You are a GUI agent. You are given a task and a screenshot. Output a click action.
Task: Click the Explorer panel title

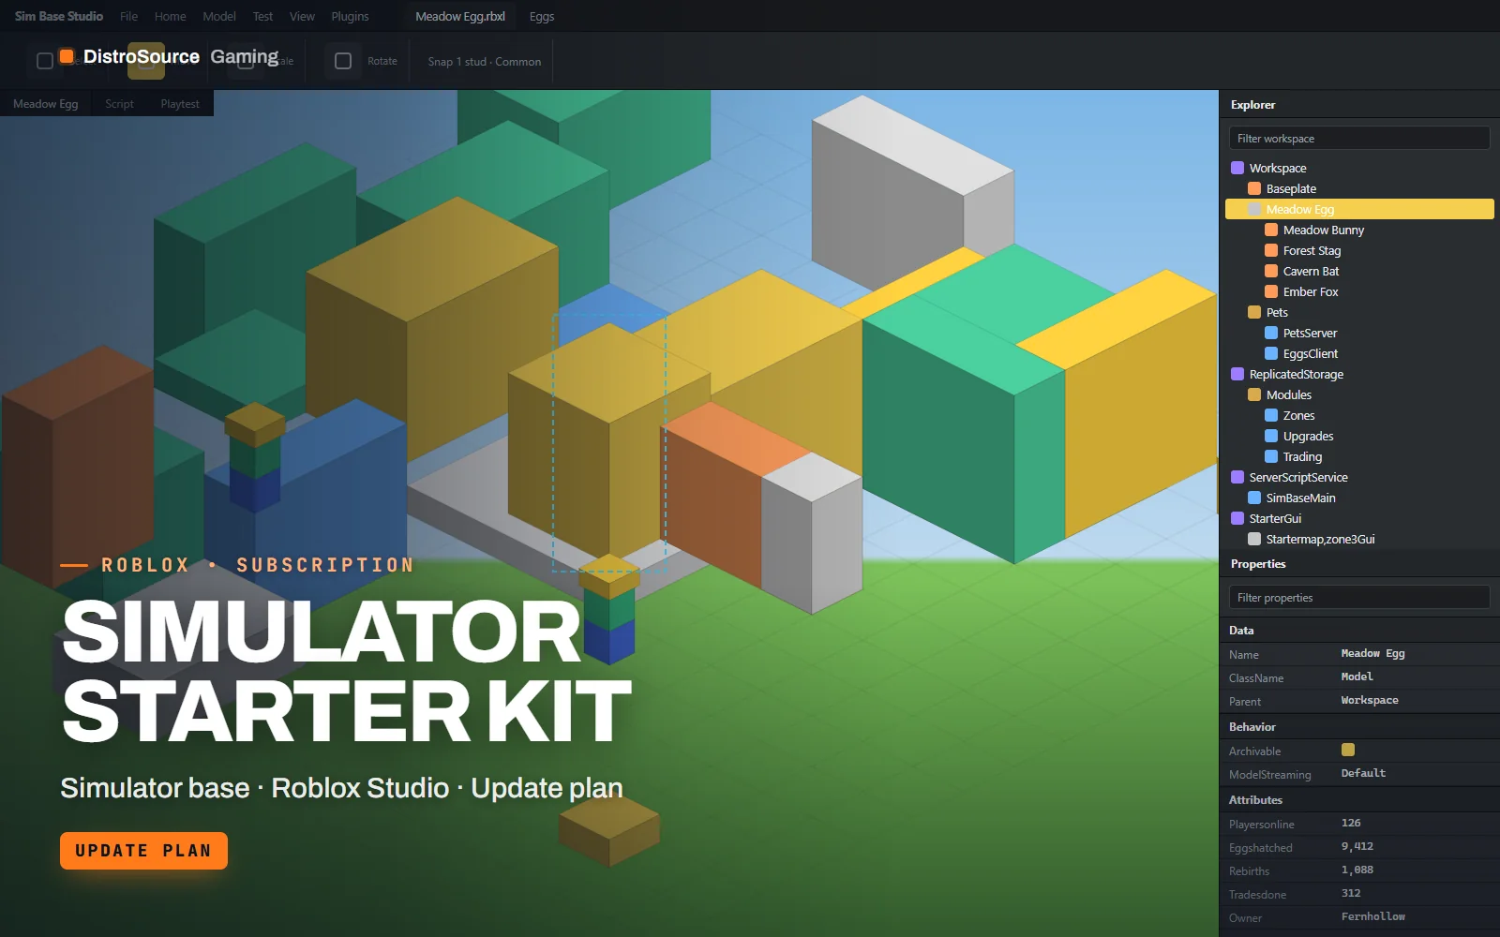1253,105
